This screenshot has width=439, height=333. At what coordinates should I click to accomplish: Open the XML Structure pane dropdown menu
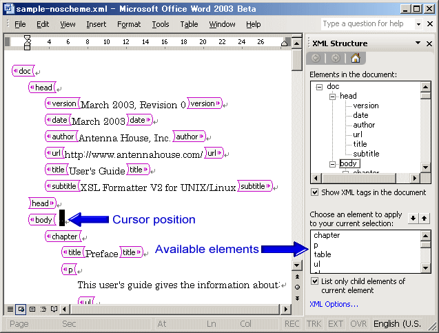coord(418,43)
